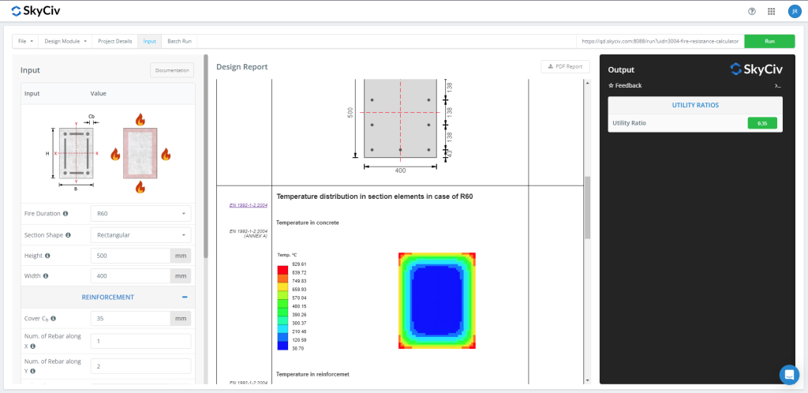Open the Section Shape dropdown
808x393 pixels.
coord(140,234)
